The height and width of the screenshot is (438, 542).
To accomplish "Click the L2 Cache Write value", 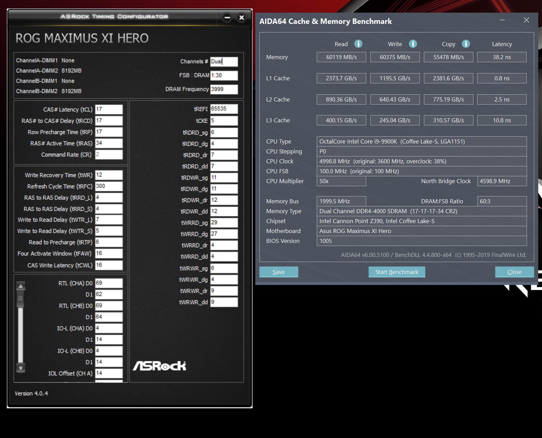I will pyautogui.click(x=395, y=99).
